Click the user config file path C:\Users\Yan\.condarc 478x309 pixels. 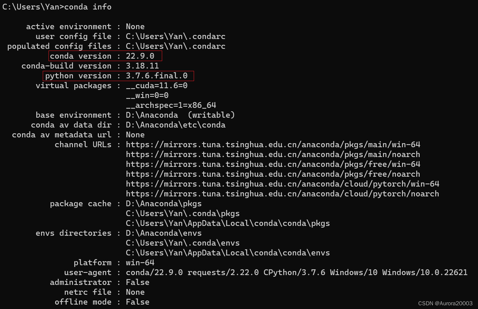click(175, 36)
